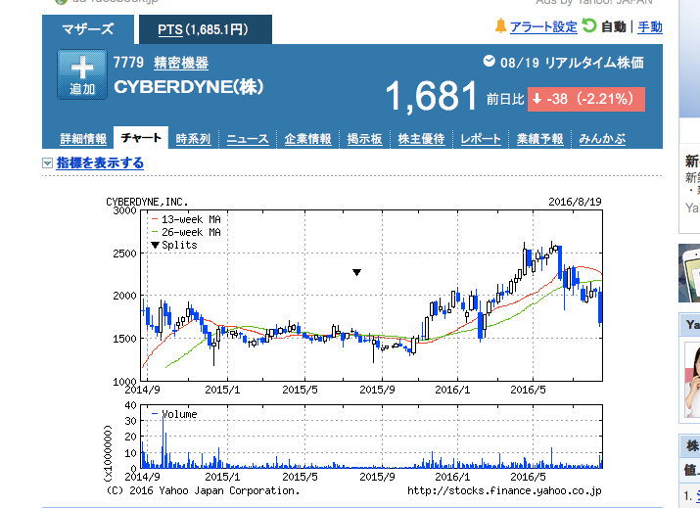
Task: Click the 精密機器 sector link
Action: point(181,63)
